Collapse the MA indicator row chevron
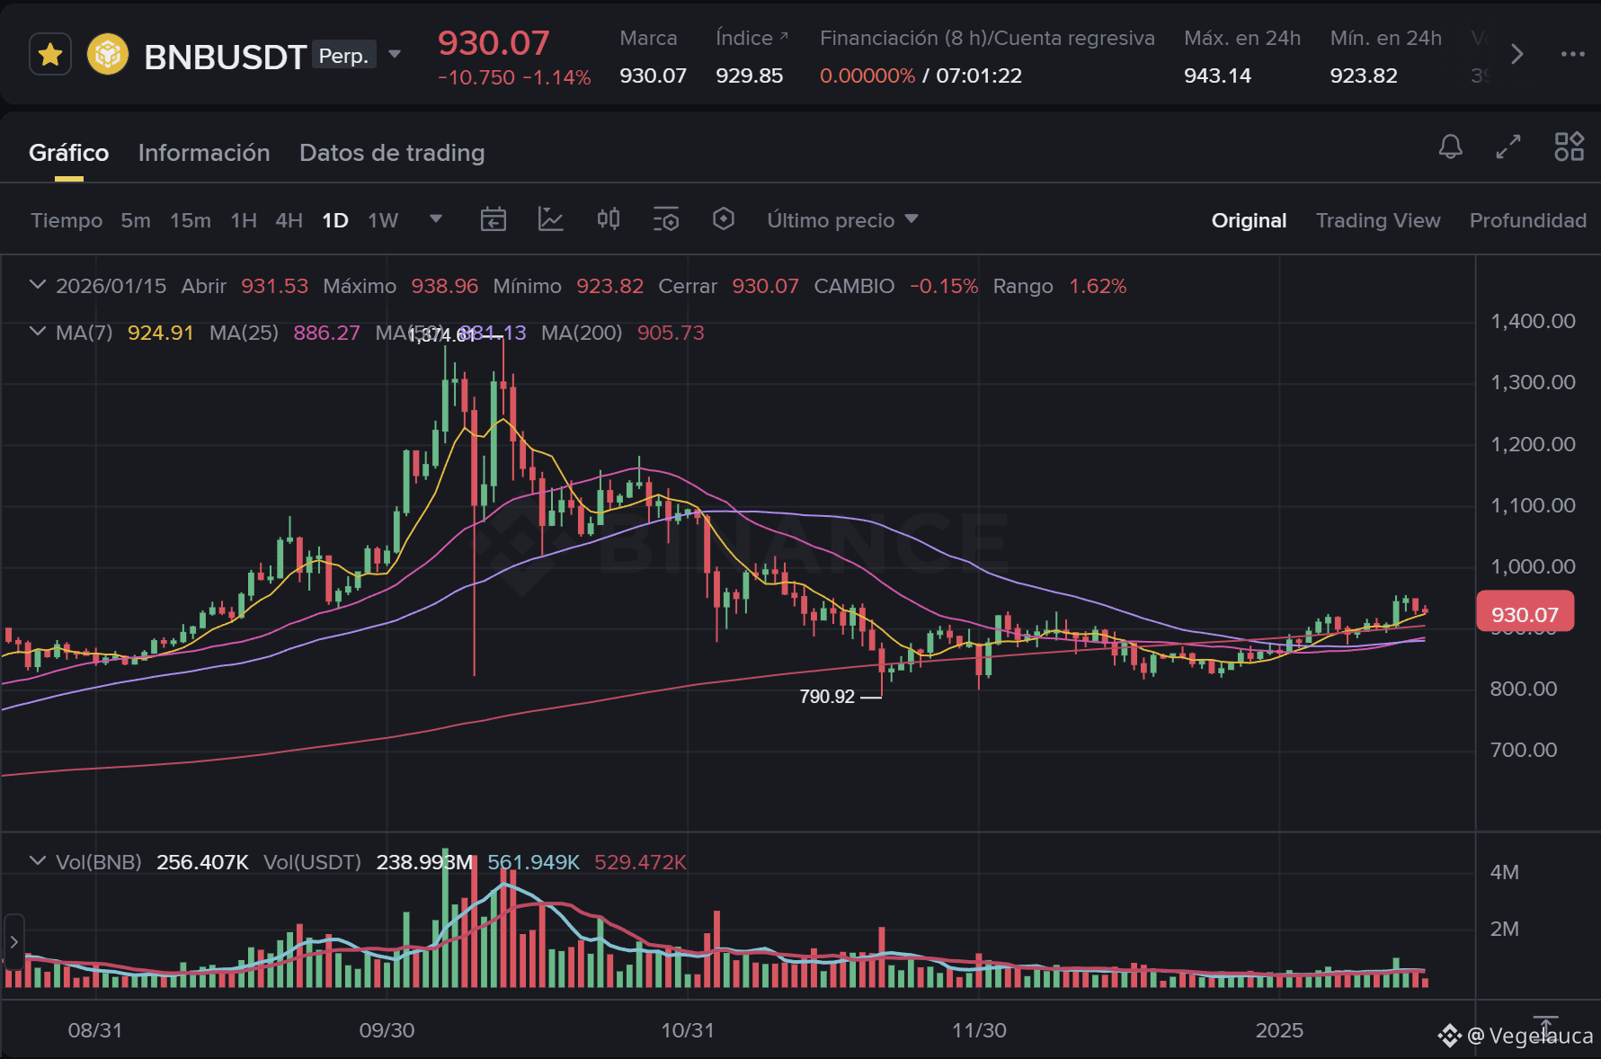This screenshot has width=1601, height=1059. pos(38,332)
